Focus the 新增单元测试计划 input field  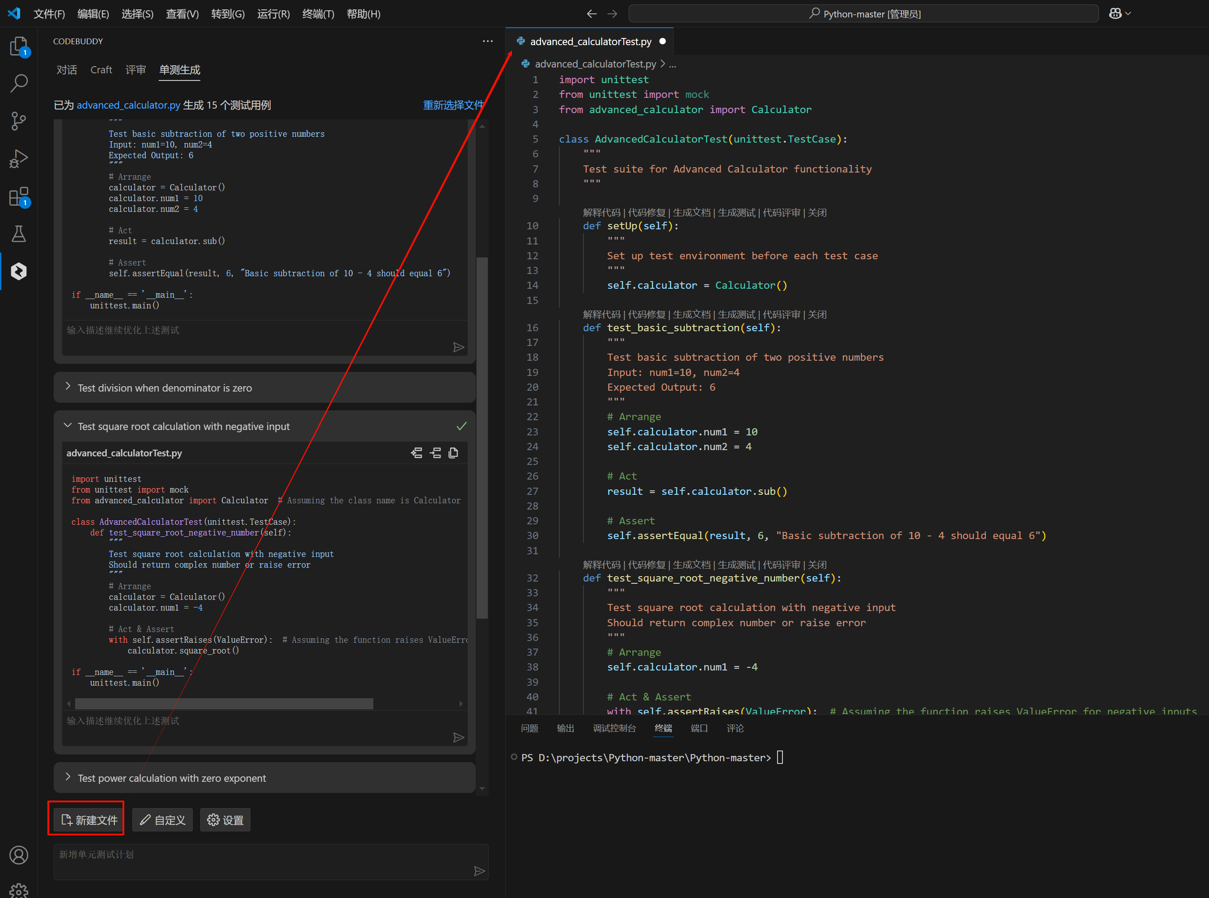click(271, 862)
